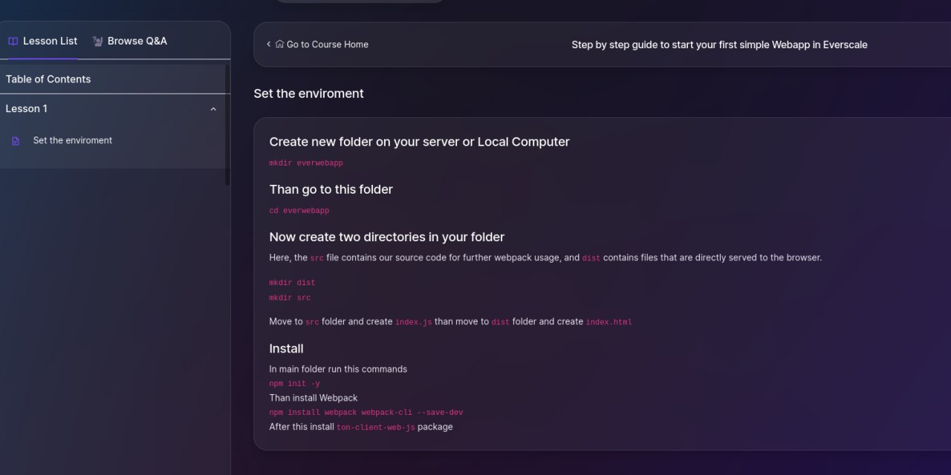951x475 pixels.
Task: Switch to the Lesson List tab
Action: [x=50, y=42]
